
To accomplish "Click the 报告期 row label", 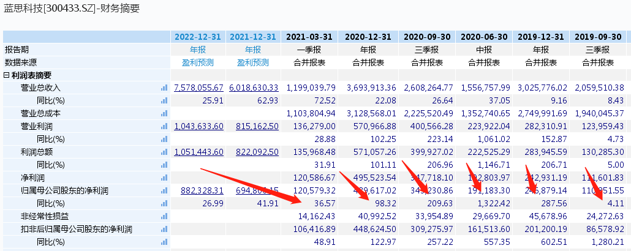I will click(x=17, y=50).
